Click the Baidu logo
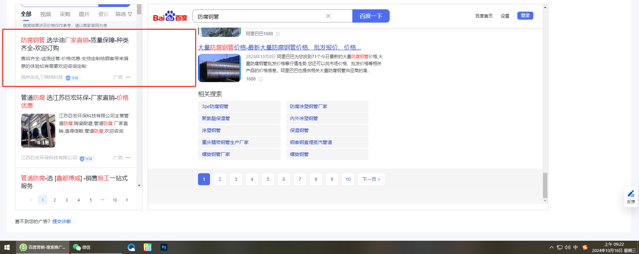This screenshot has height=254, width=639. 170,16
